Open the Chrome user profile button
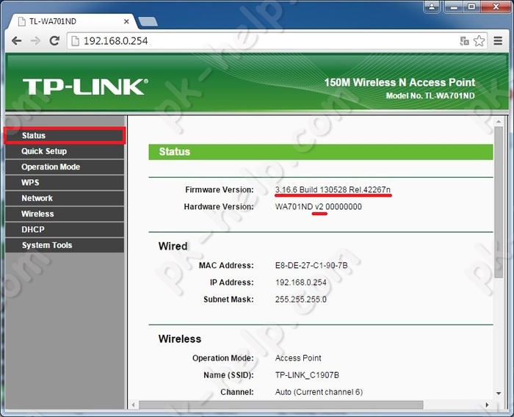514x417 pixels. [x=432, y=7]
